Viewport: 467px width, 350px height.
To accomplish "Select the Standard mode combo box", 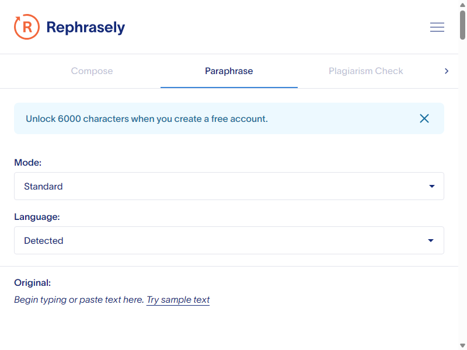I will pos(229,186).
